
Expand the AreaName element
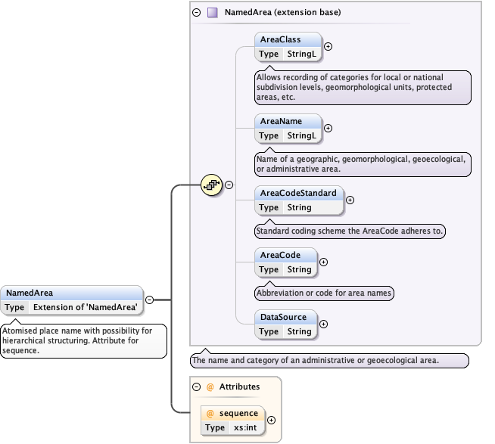coord(328,128)
